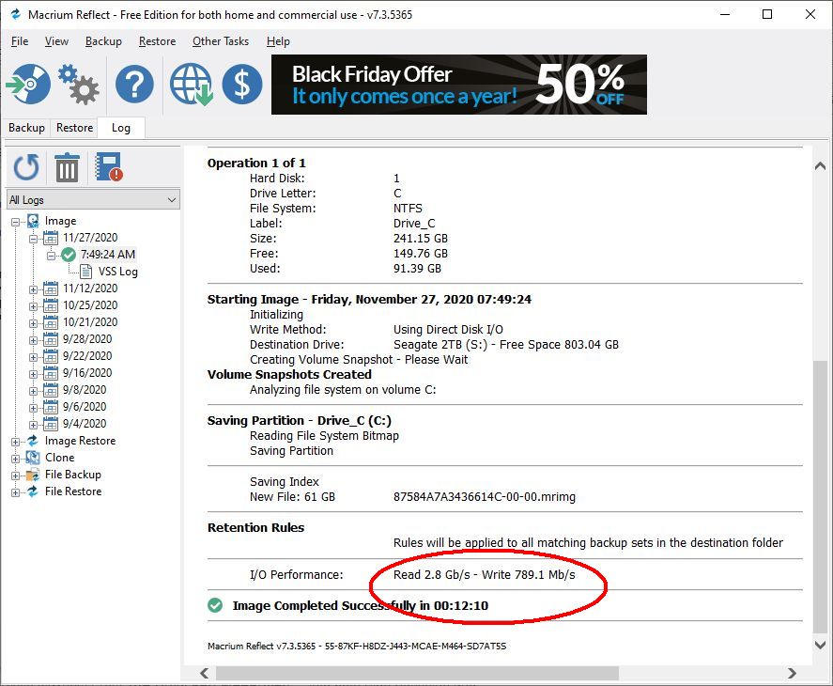The width and height of the screenshot is (833, 686).
Task: Open the All Logs filter dropdown
Action: tap(92, 200)
